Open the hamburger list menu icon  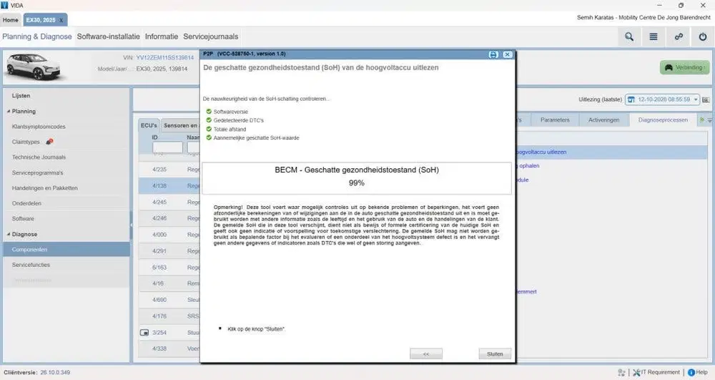[x=654, y=37]
